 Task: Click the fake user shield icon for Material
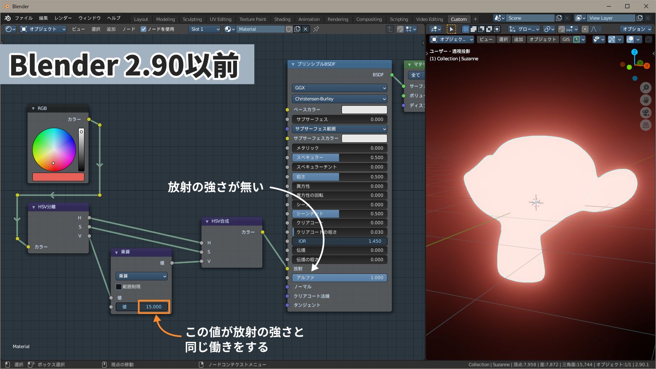point(289,29)
